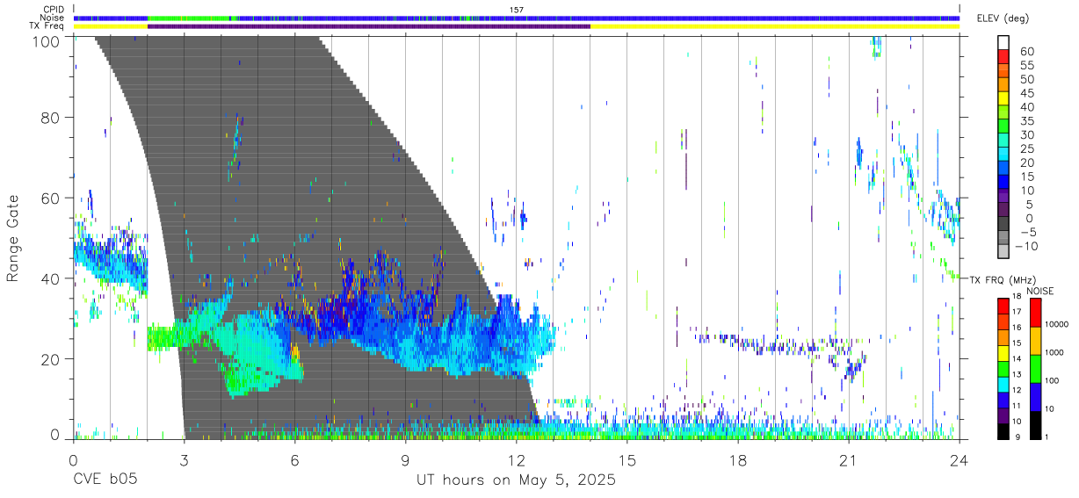Click the '30' label on the ELEV scale
Image resolution: width=1079 pixels, height=498 pixels.
click(x=1026, y=134)
